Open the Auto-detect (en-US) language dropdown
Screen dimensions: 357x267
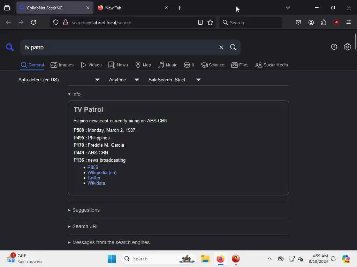coord(59,80)
